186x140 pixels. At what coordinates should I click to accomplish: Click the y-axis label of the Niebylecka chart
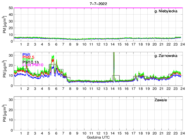[x=5, y=24]
